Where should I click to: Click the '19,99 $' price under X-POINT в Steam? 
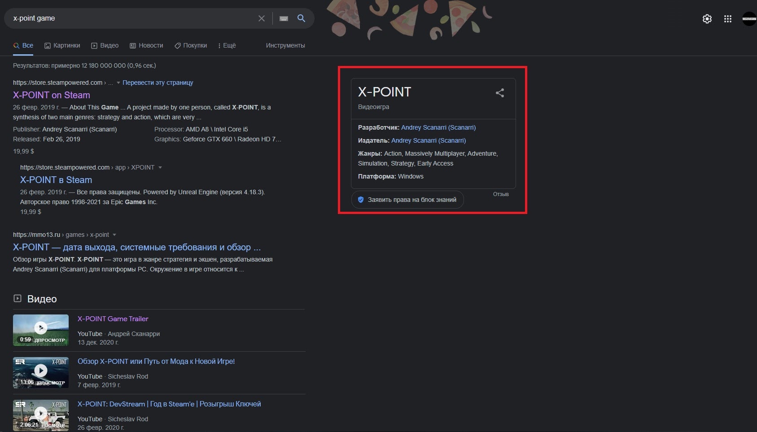(x=31, y=212)
